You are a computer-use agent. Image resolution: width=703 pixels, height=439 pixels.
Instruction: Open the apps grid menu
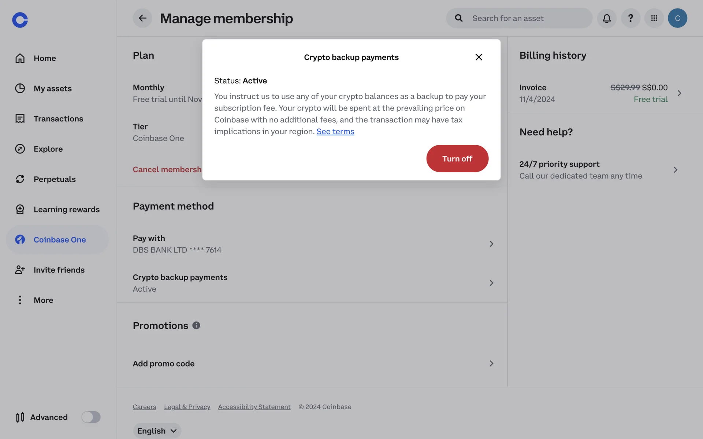pyautogui.click(x=654, y=18)
